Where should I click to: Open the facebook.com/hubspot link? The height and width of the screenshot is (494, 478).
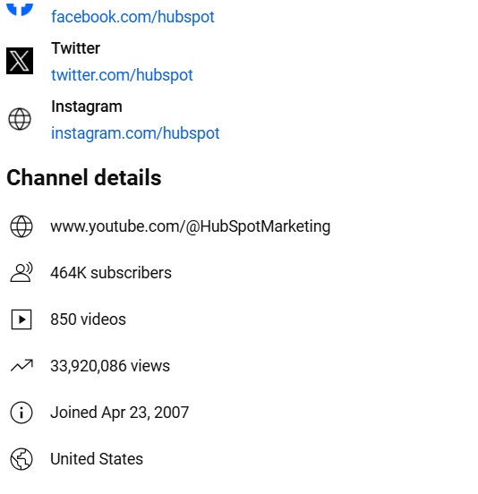[132, 17]
